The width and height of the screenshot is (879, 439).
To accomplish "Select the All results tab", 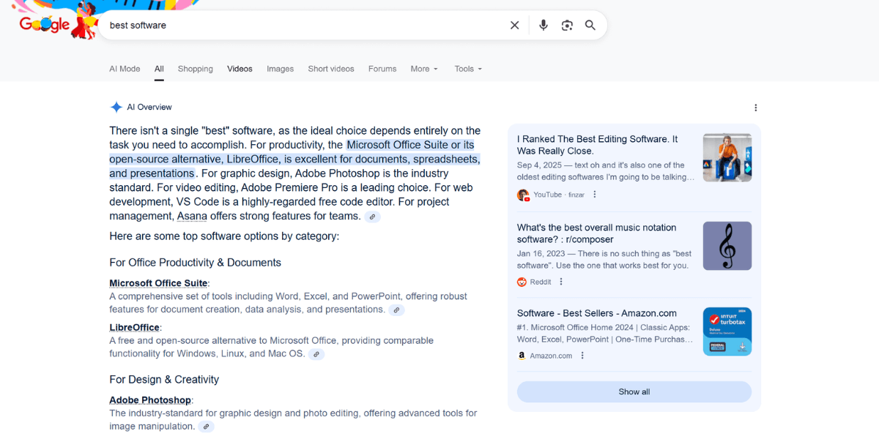I will (159, 69).
